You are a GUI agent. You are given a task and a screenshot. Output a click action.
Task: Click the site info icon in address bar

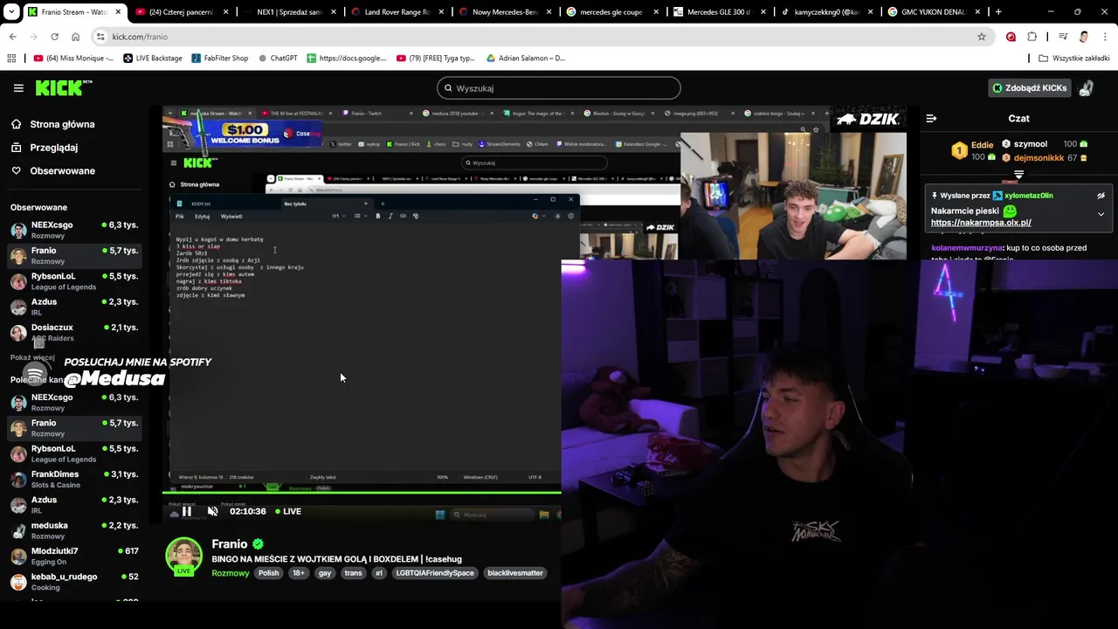coord(100,37)
